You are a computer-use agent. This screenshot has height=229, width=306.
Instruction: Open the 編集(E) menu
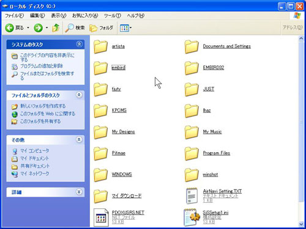(x=37, y=15)
